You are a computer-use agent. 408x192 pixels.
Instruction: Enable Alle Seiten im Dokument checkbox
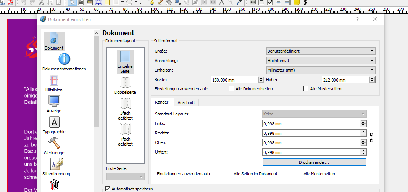pos(229,174)
